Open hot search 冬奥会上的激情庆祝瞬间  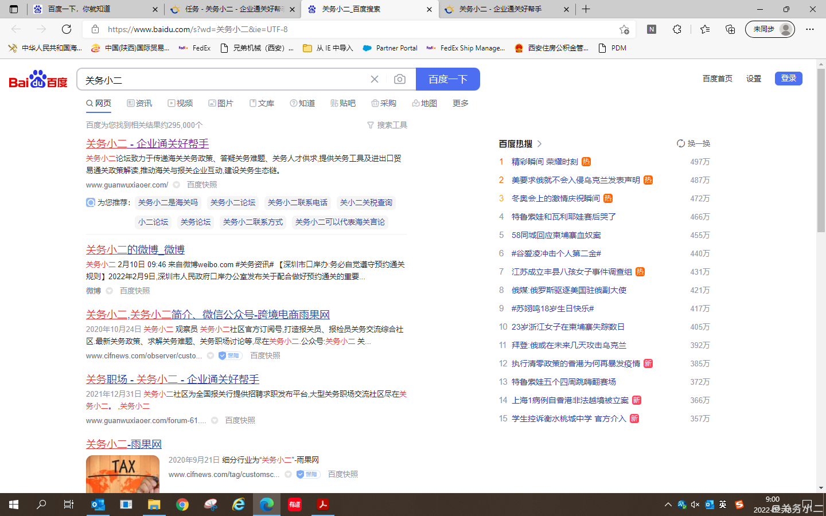pyautogui.click(x=556, y=198)
